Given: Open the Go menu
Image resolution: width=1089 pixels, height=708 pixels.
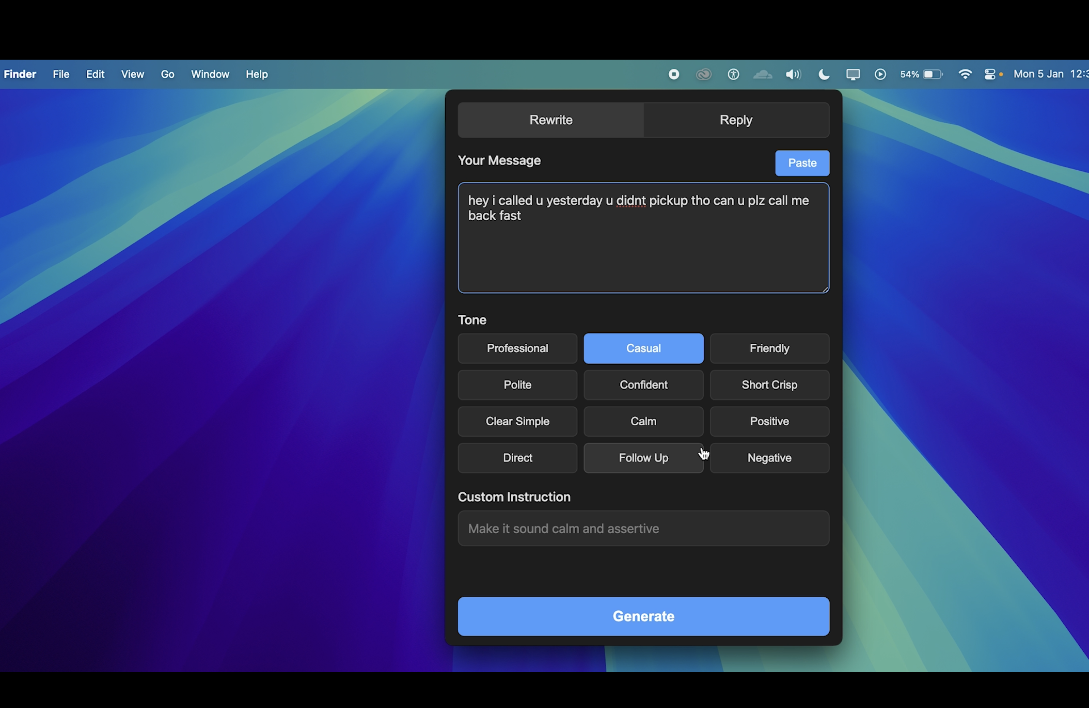Looking at the screenshot, I should click(x=167, y=74).
